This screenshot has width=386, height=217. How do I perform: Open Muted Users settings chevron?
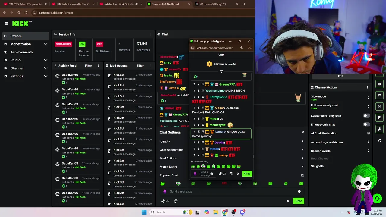302,167
